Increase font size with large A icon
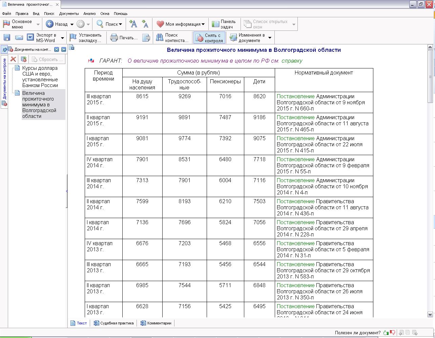The height and width of the screenshot is (338, 435). coord(133,24)
